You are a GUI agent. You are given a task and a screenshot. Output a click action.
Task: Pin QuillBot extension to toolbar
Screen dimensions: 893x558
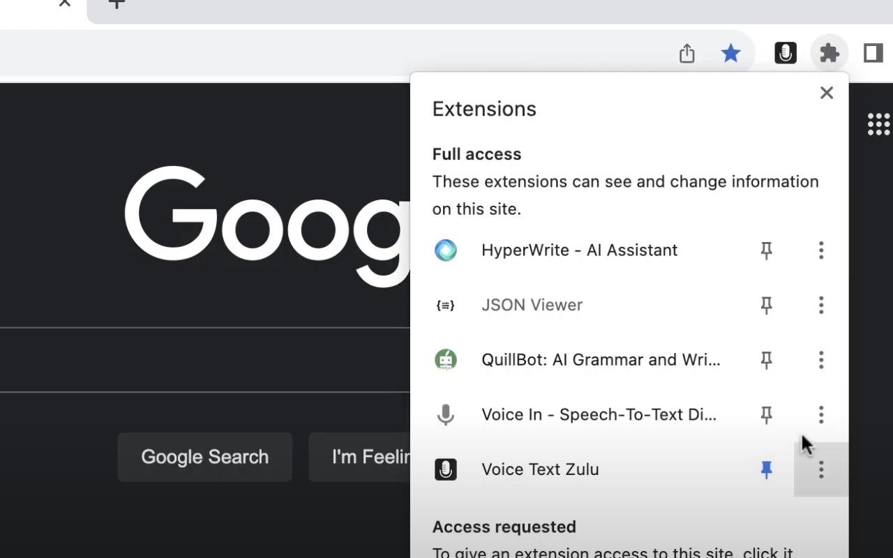(x=767, y=360)
